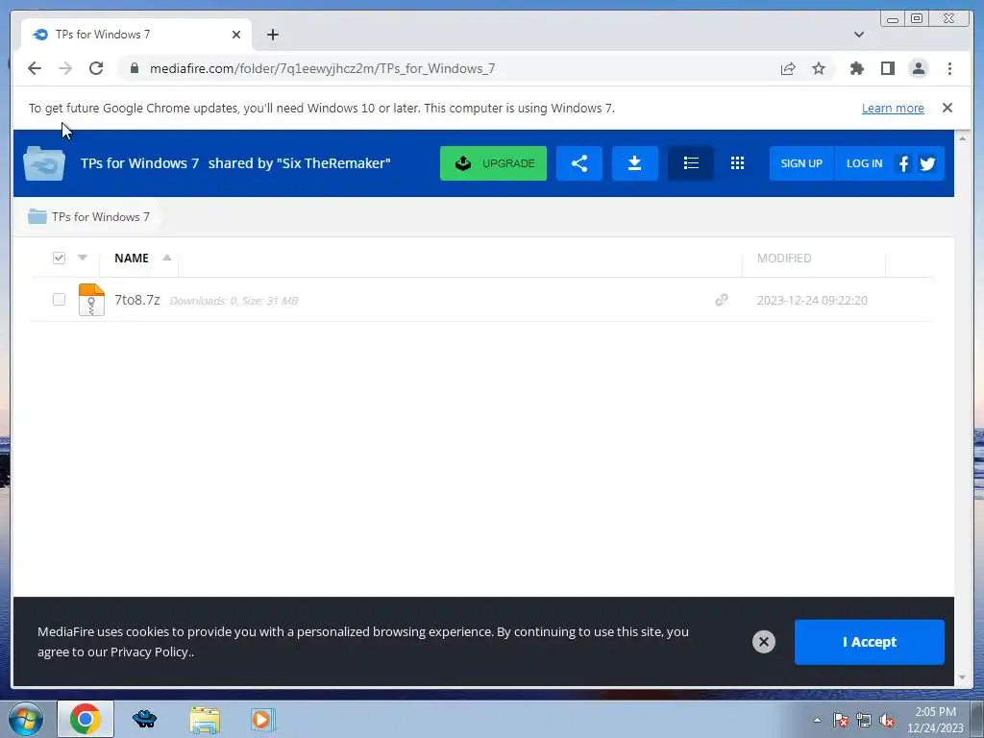Click the download folder arrow button
984x738 pixels.
click(634, 163)
